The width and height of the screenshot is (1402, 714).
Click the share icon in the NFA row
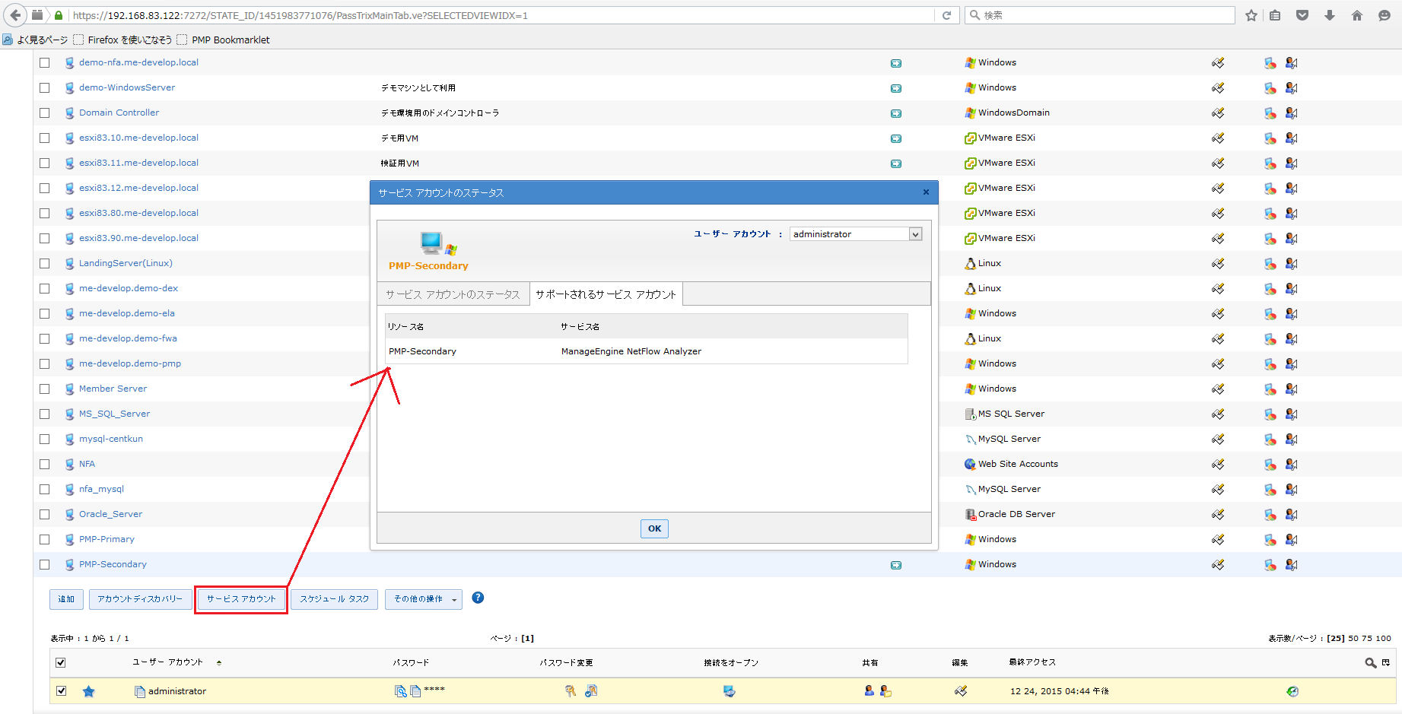tap(1291, 465)
